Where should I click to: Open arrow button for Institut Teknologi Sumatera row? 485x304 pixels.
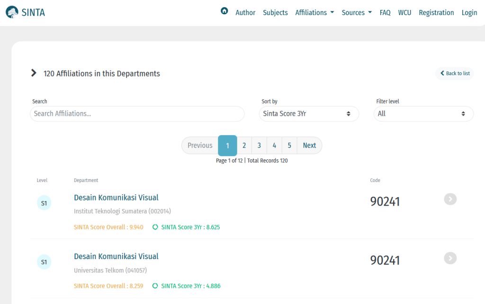point(450,199)
